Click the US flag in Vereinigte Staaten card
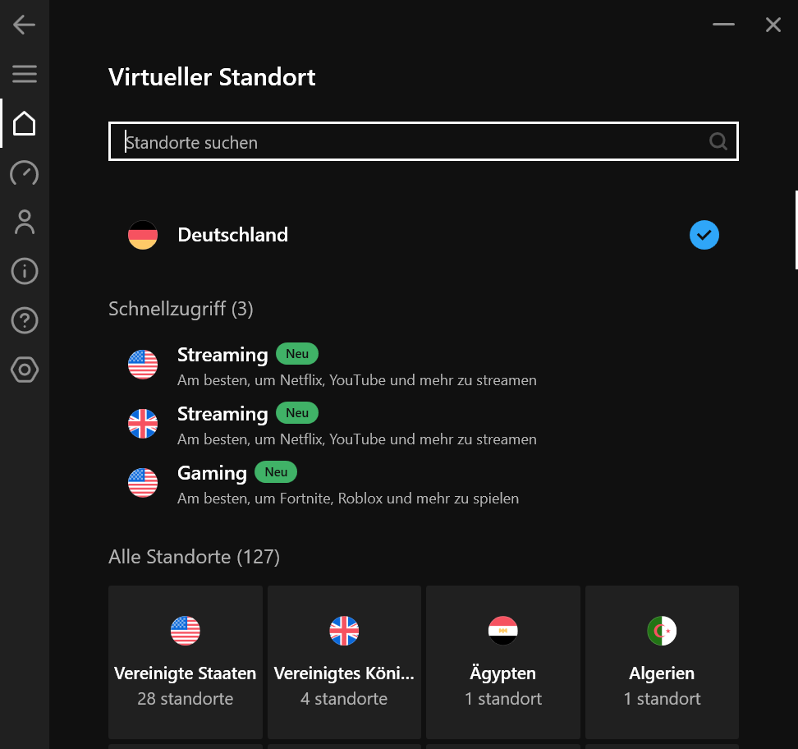This screenshot has height=749, width=798. tap(186, 631)
